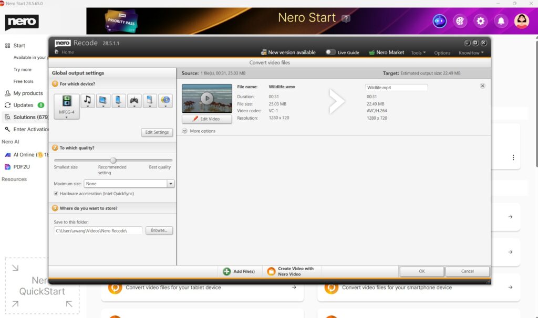Image resolution: width=538 pixels, height=318 pixels.
Task: Toggle the Live Guide switch
Action: tap(330, 52)
